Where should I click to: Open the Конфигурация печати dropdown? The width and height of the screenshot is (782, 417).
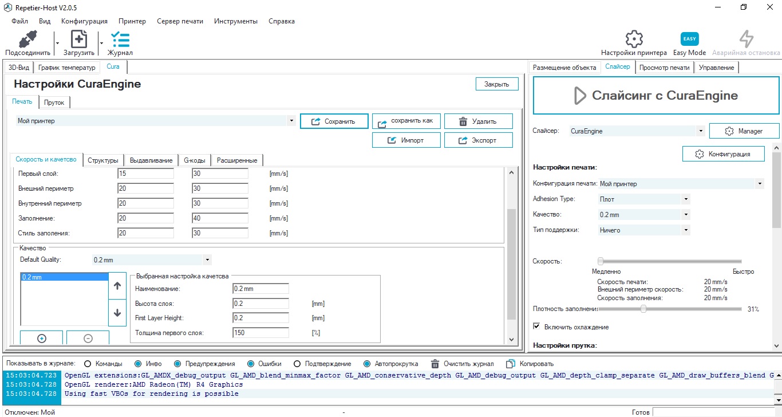(760, 184)
